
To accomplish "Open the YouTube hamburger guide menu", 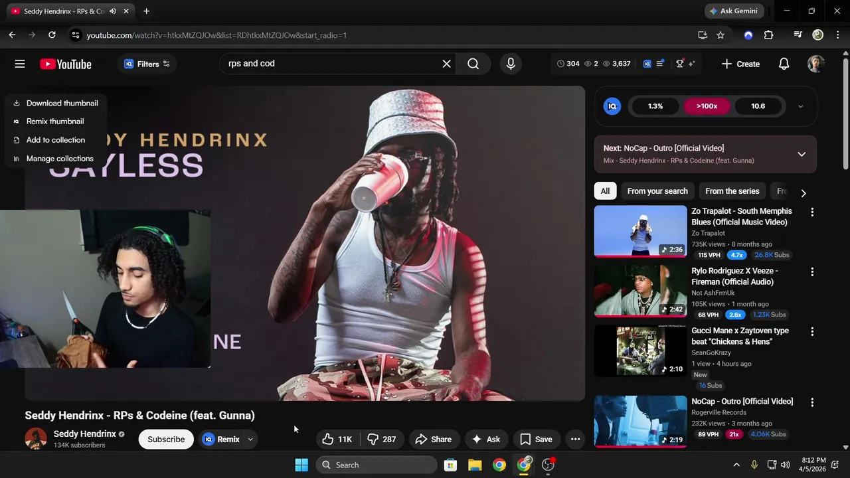I will (x=20, y=64).
